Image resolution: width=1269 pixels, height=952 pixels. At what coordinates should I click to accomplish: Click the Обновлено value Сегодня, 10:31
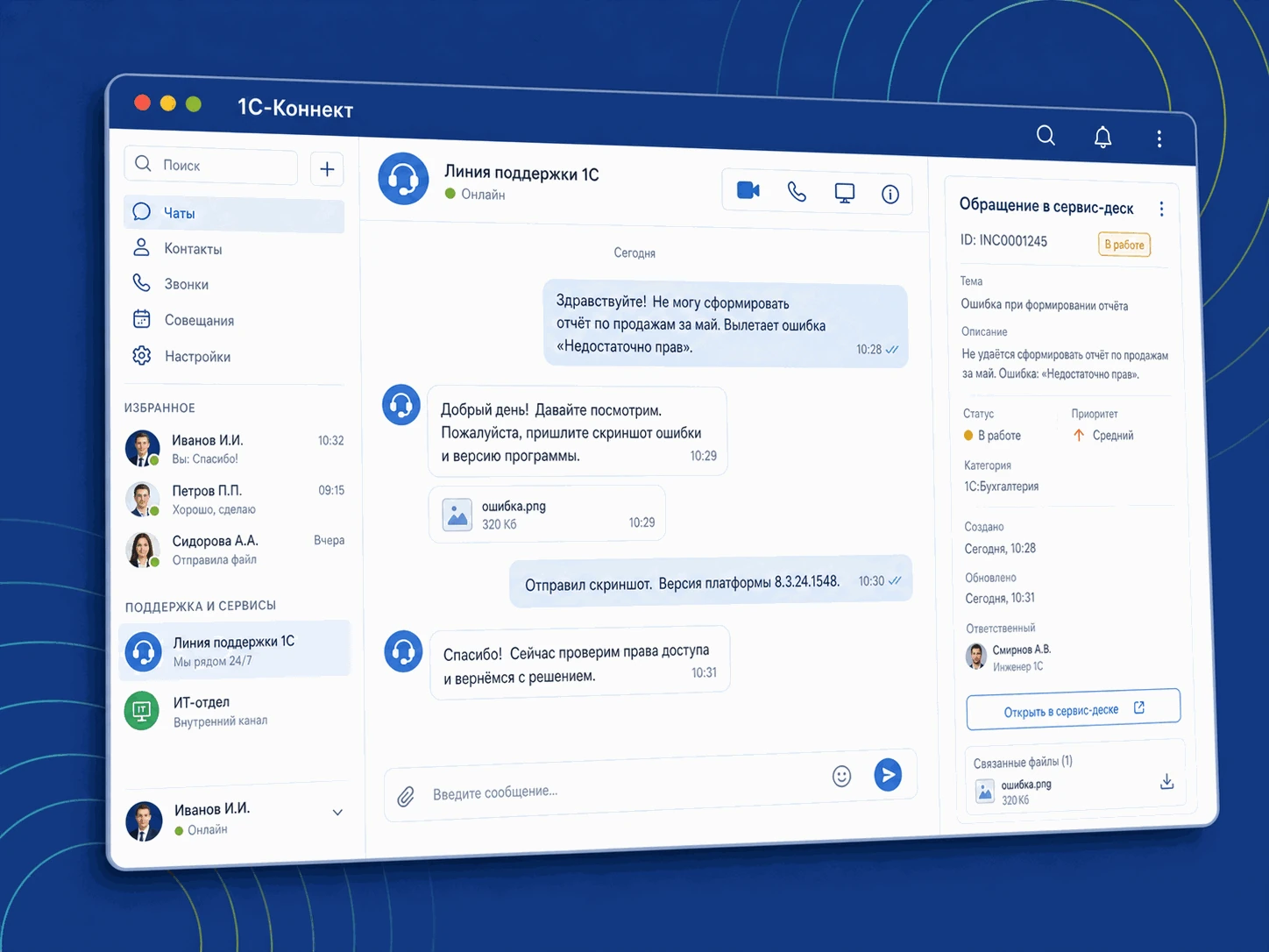[1000, 599]
